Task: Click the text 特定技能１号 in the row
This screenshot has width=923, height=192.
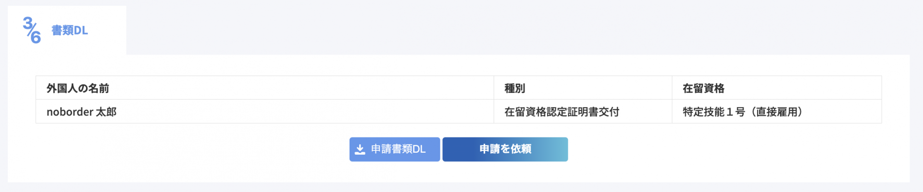Action: tap(713, 112)
